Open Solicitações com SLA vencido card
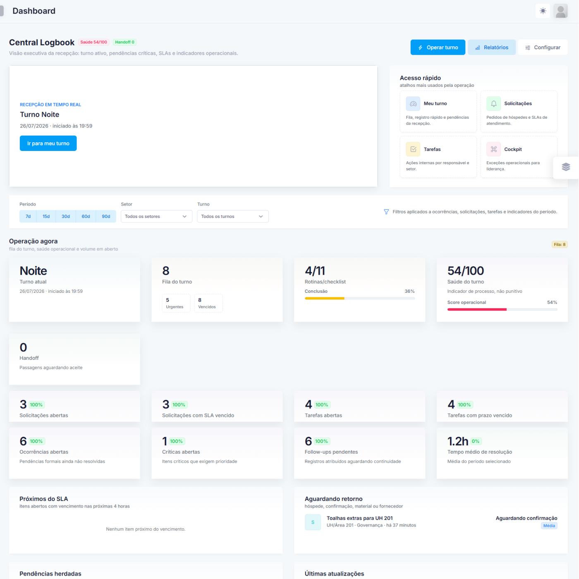This screenshot has height=579, width=579. 217,407
